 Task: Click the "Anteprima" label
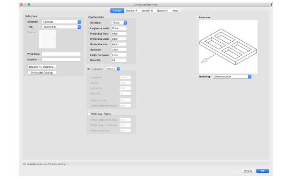coord(204,17)
